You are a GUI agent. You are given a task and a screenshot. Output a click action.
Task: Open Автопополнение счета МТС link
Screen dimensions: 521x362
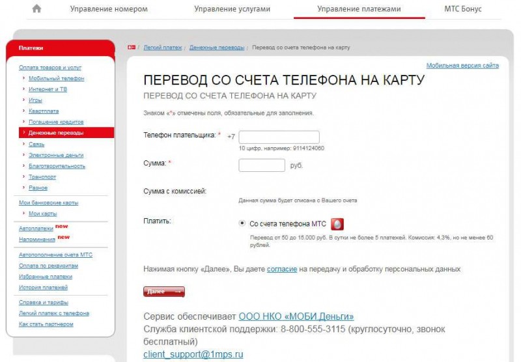coord(55,255)
